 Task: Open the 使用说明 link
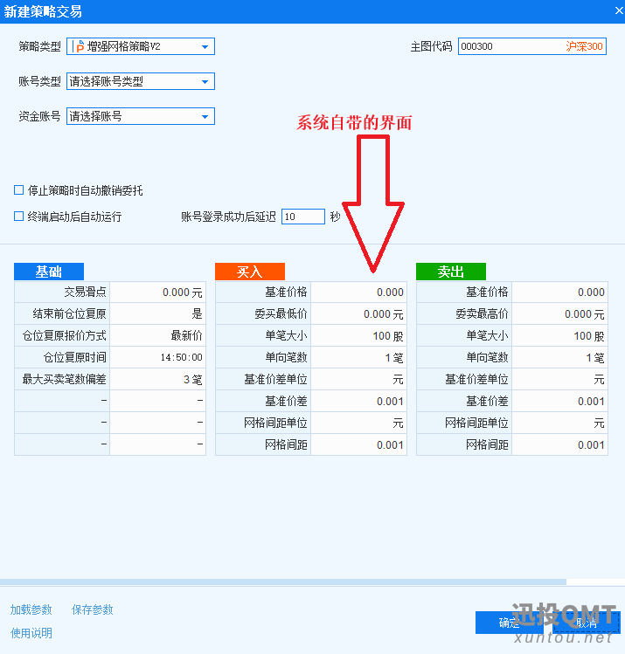31,633
